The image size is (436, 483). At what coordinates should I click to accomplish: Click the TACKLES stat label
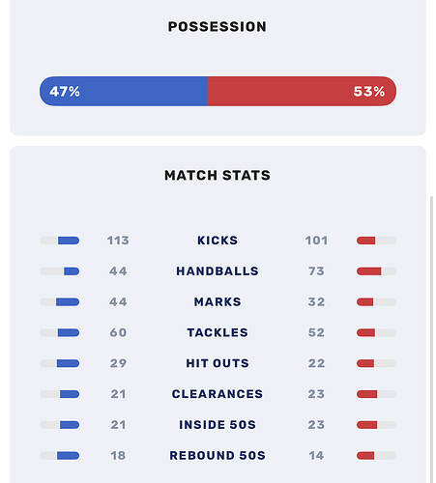(218, 332)
